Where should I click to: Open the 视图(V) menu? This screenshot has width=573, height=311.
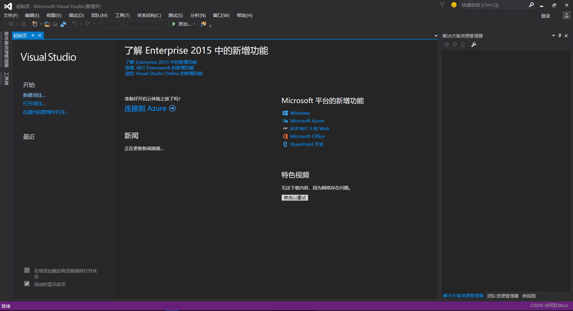[54, 15]
